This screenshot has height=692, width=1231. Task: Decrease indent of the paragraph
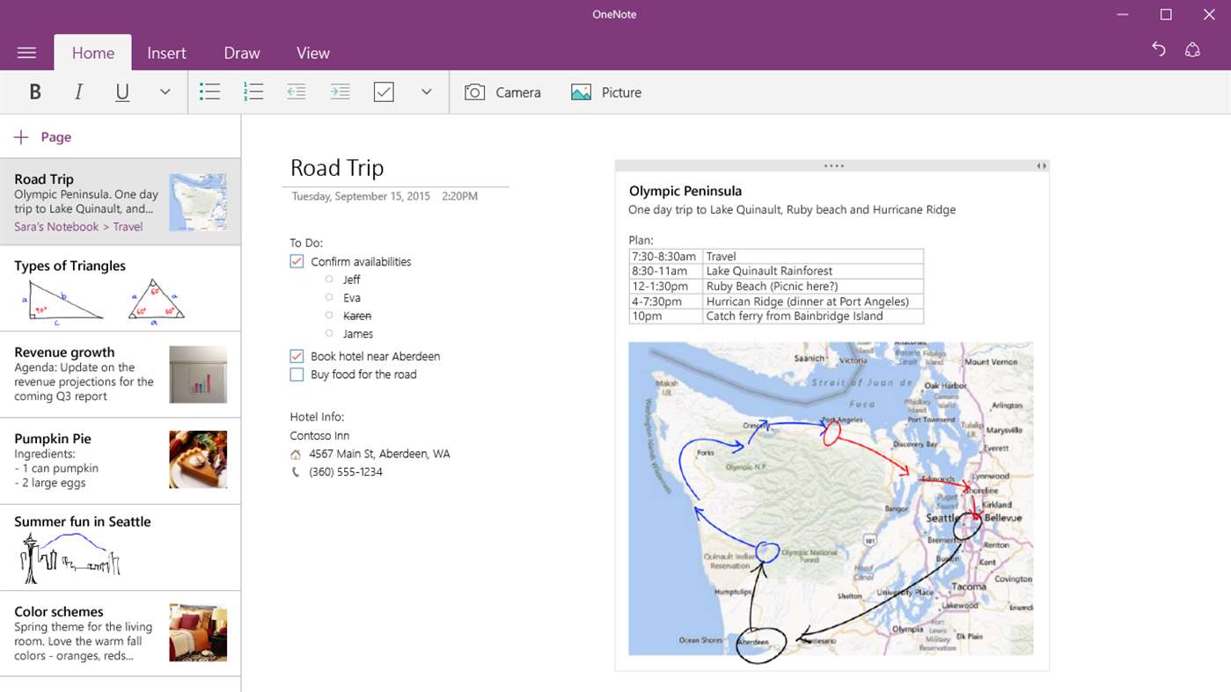tap(297, 92)
